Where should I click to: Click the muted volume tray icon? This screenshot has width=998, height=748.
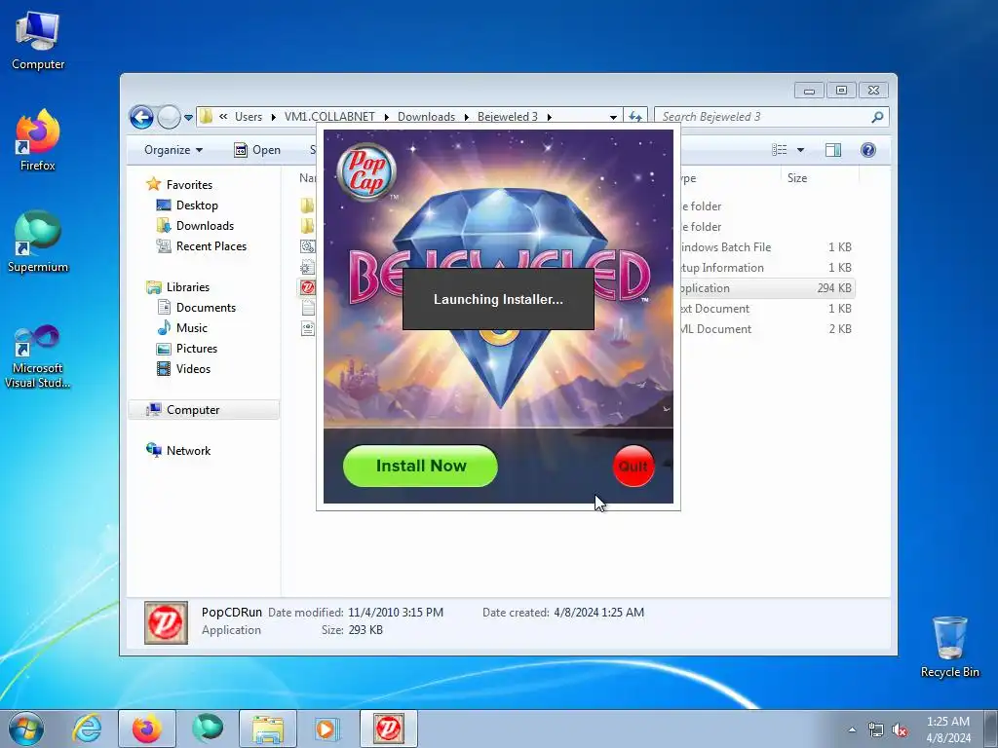pyautogui.click(x=900, y=730)
